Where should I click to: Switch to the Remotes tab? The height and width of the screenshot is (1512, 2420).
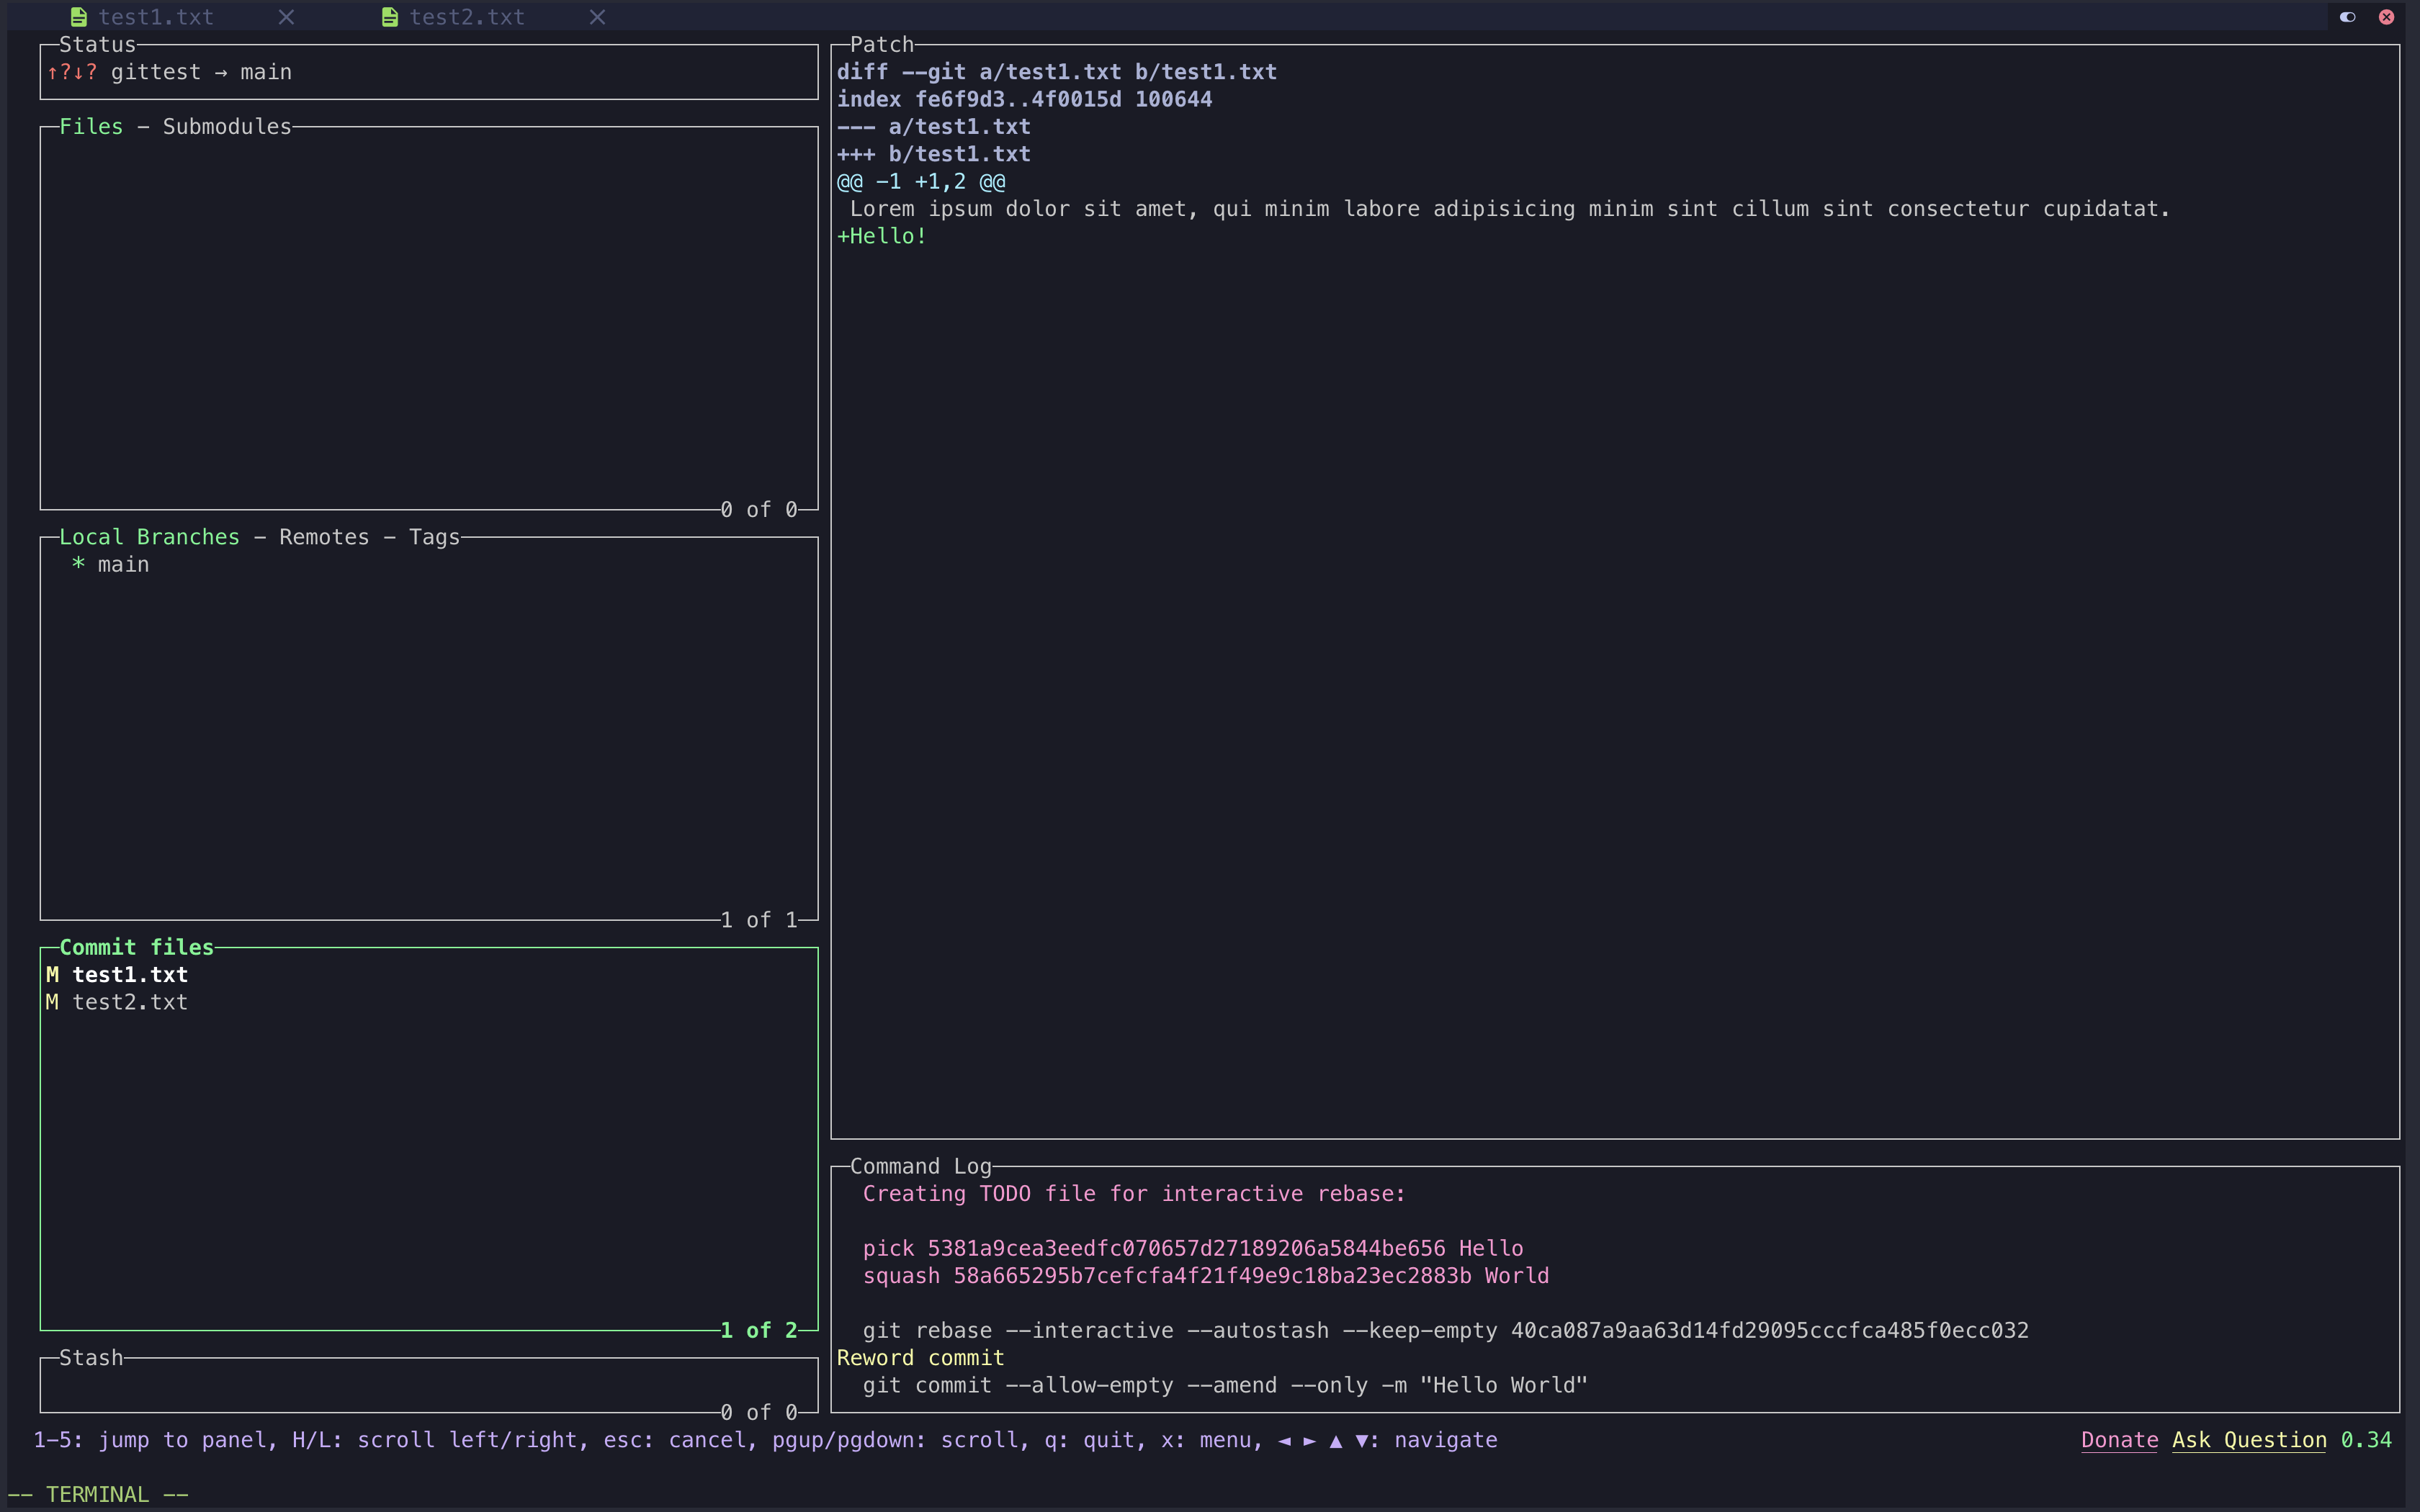324,537
